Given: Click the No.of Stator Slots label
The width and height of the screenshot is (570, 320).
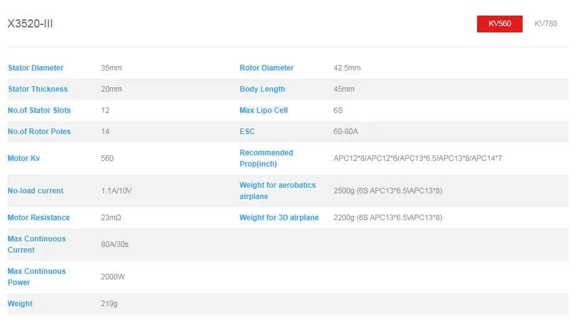Looking at the screenshot, I should click(39, 110).
